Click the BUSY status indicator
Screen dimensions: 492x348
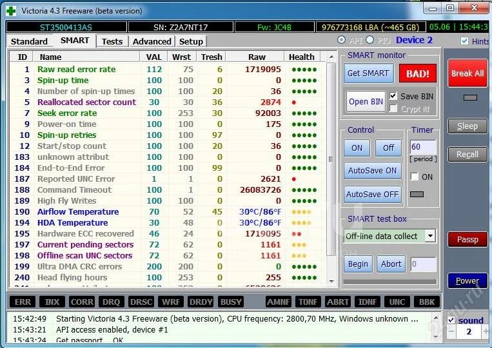231,302
